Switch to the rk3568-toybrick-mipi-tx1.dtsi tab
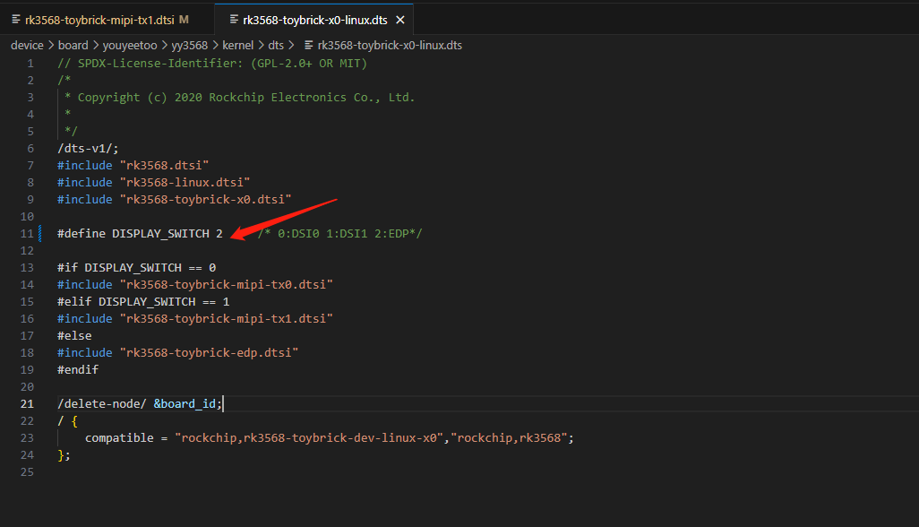This screenshot has width=919, height=527. tap(99, 20)
